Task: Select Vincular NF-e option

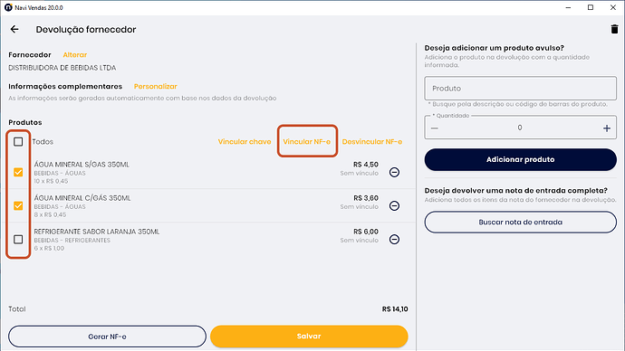Action: (x=306, y=142)
